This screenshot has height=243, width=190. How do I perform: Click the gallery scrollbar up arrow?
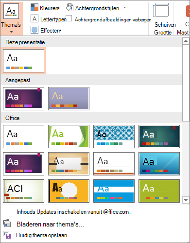[x=186, y=41]
